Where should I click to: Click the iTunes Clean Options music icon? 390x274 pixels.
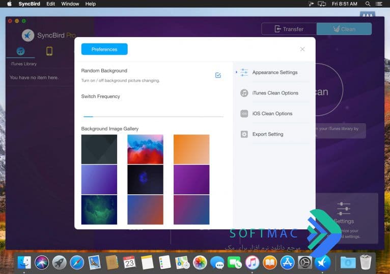(244, 93)
